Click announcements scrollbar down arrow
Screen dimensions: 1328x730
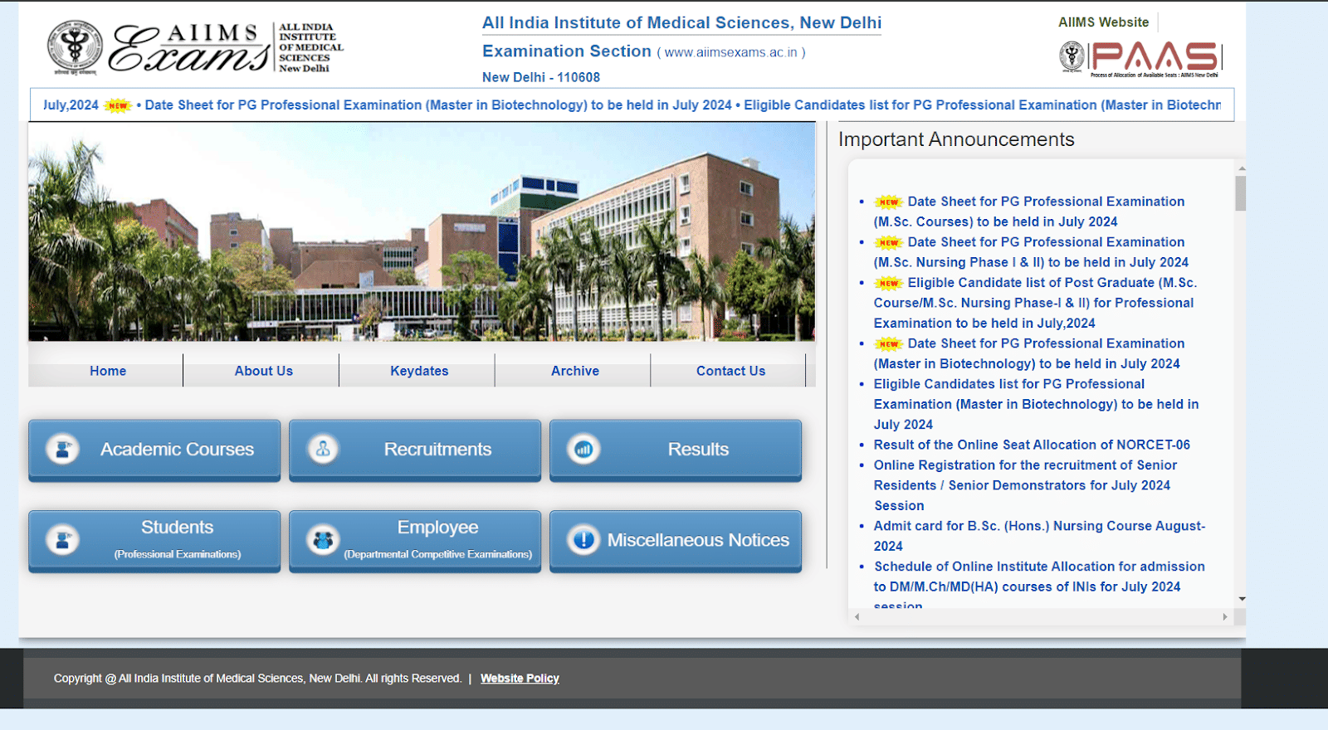[1241, 599]
